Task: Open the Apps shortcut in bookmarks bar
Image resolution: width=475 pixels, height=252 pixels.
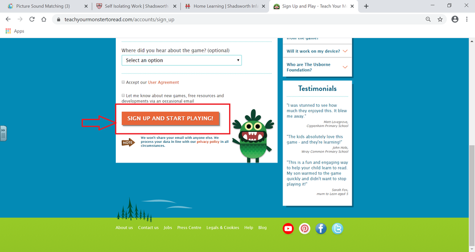Action: point(15,31)
